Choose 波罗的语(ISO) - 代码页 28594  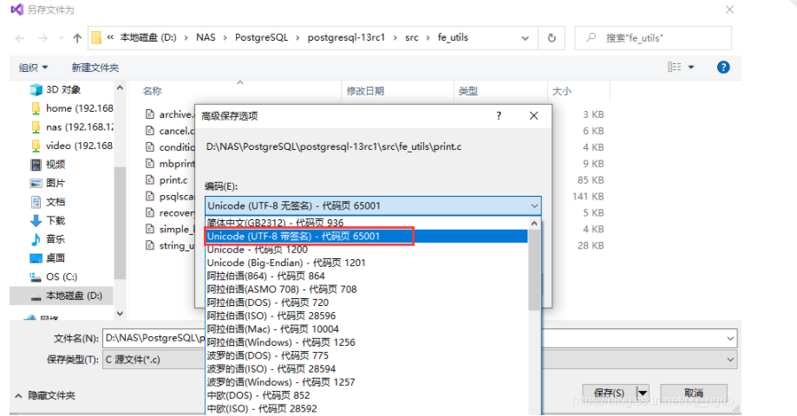click(367, 368)
